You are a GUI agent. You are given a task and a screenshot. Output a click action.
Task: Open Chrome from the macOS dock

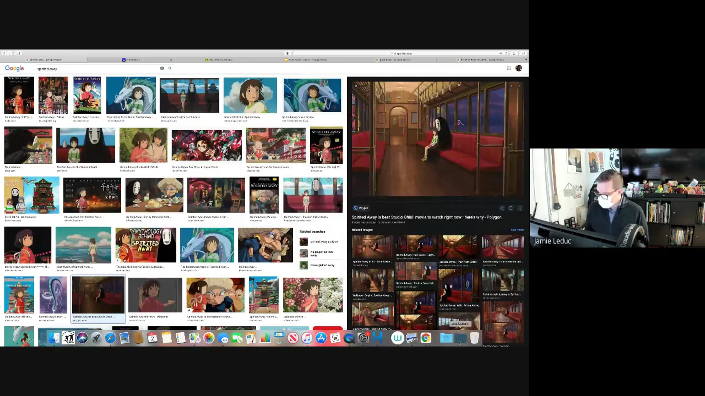click(426, 338)
